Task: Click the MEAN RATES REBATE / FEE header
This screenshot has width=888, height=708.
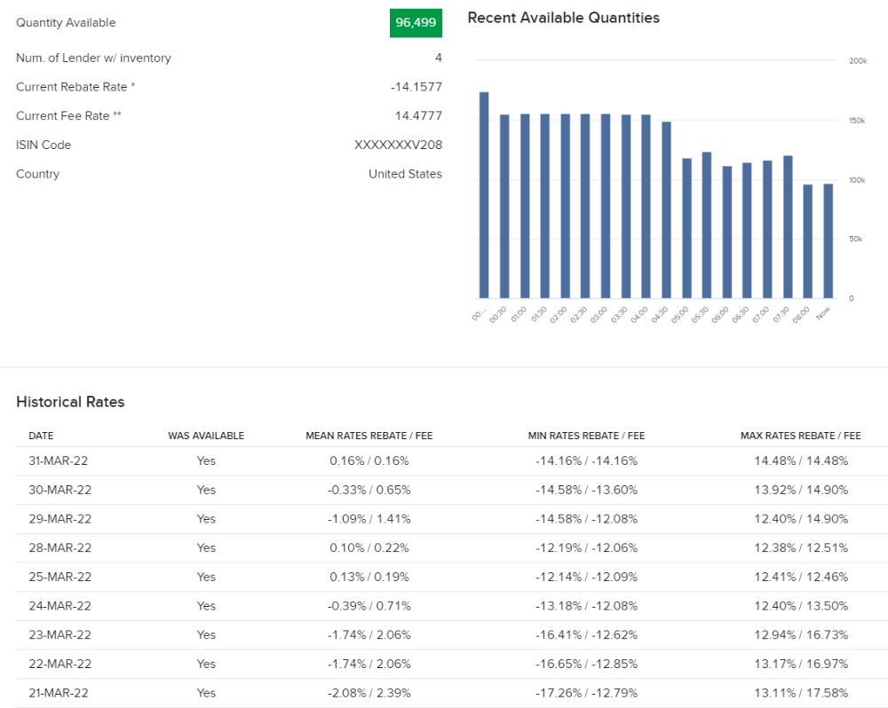Action: click(369, 436)
